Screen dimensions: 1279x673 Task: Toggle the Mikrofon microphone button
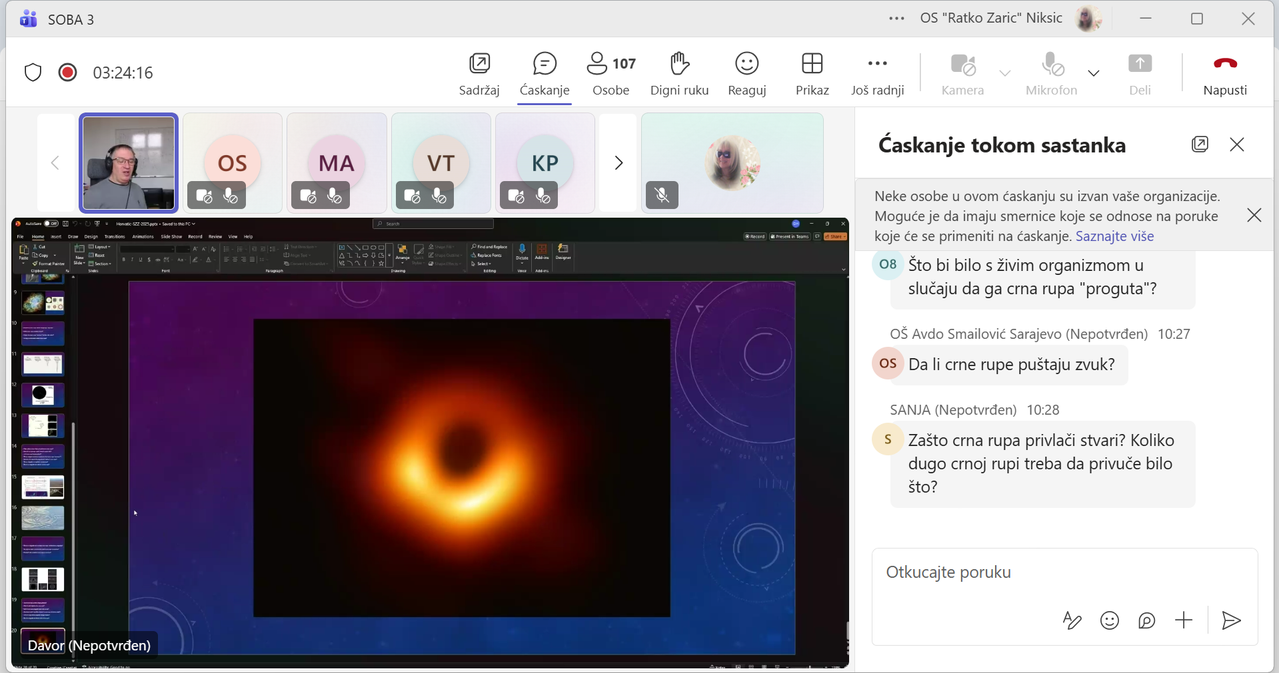pos(1051,73)
